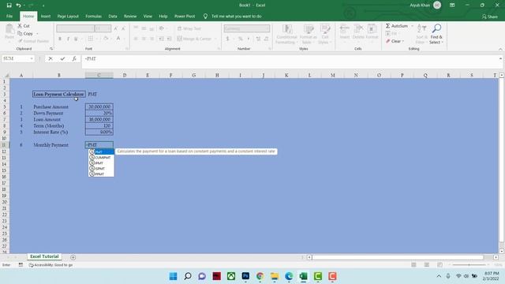Open Windows Start menu
The image size is (505, 284).
[x=173, y=276]
